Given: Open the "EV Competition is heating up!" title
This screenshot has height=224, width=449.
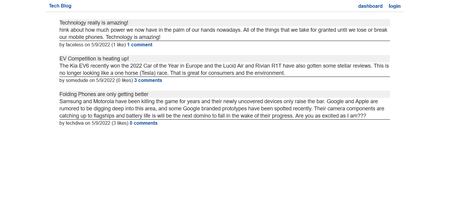Looking at the screenshot, I should 94,59.
